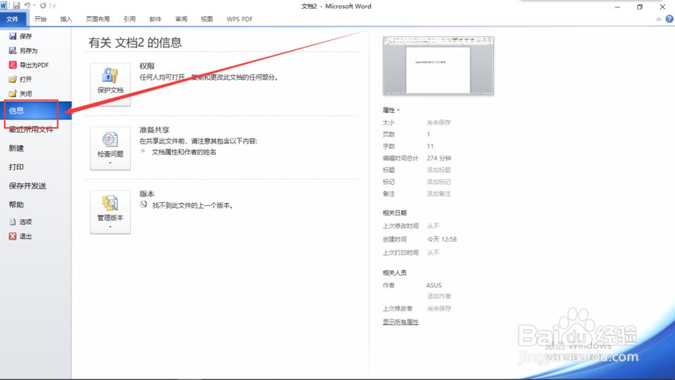Expand the 属性 properties dropdown
The height and width of the screenshot is (380, 675).
click(x=391, y=110)
